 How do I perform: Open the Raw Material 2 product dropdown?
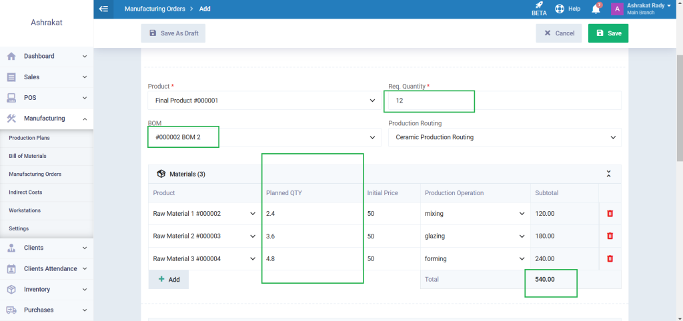(204, 236)
